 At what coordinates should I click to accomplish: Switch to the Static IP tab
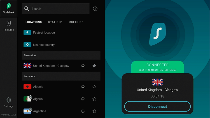[x=55, y=22]
